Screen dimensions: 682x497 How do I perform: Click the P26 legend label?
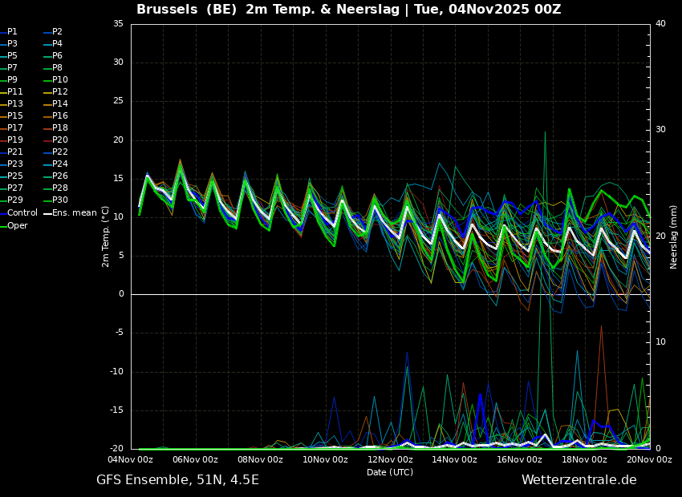click(60, 176)
